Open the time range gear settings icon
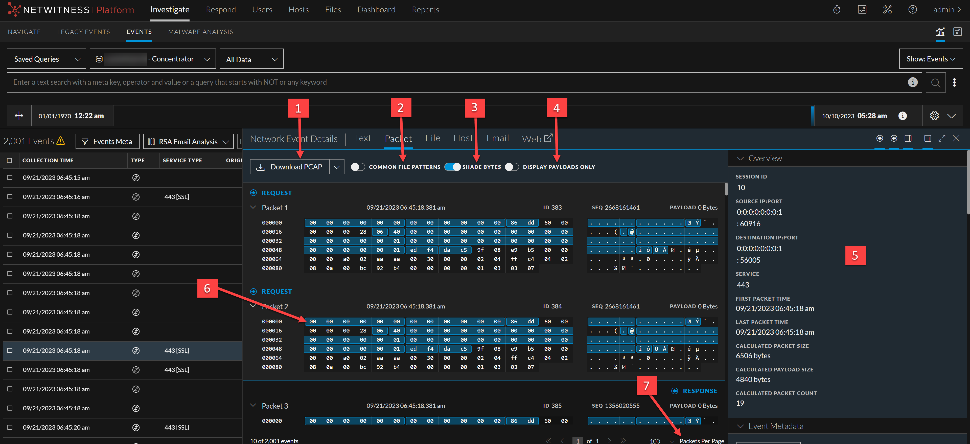The width and height of the screenshot is (970, 444). click(934, 116)
